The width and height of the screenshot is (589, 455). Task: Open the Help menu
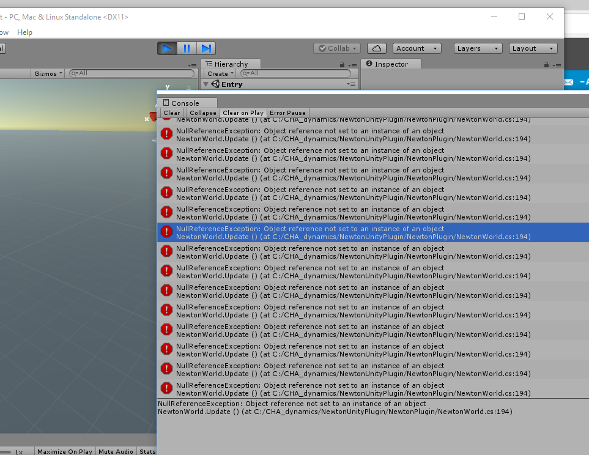24,32
